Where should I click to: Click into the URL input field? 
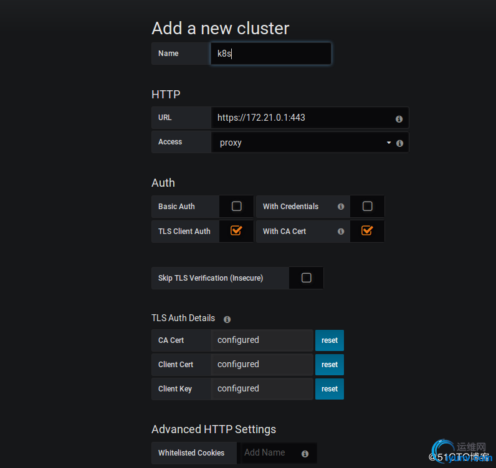(310, 118)
